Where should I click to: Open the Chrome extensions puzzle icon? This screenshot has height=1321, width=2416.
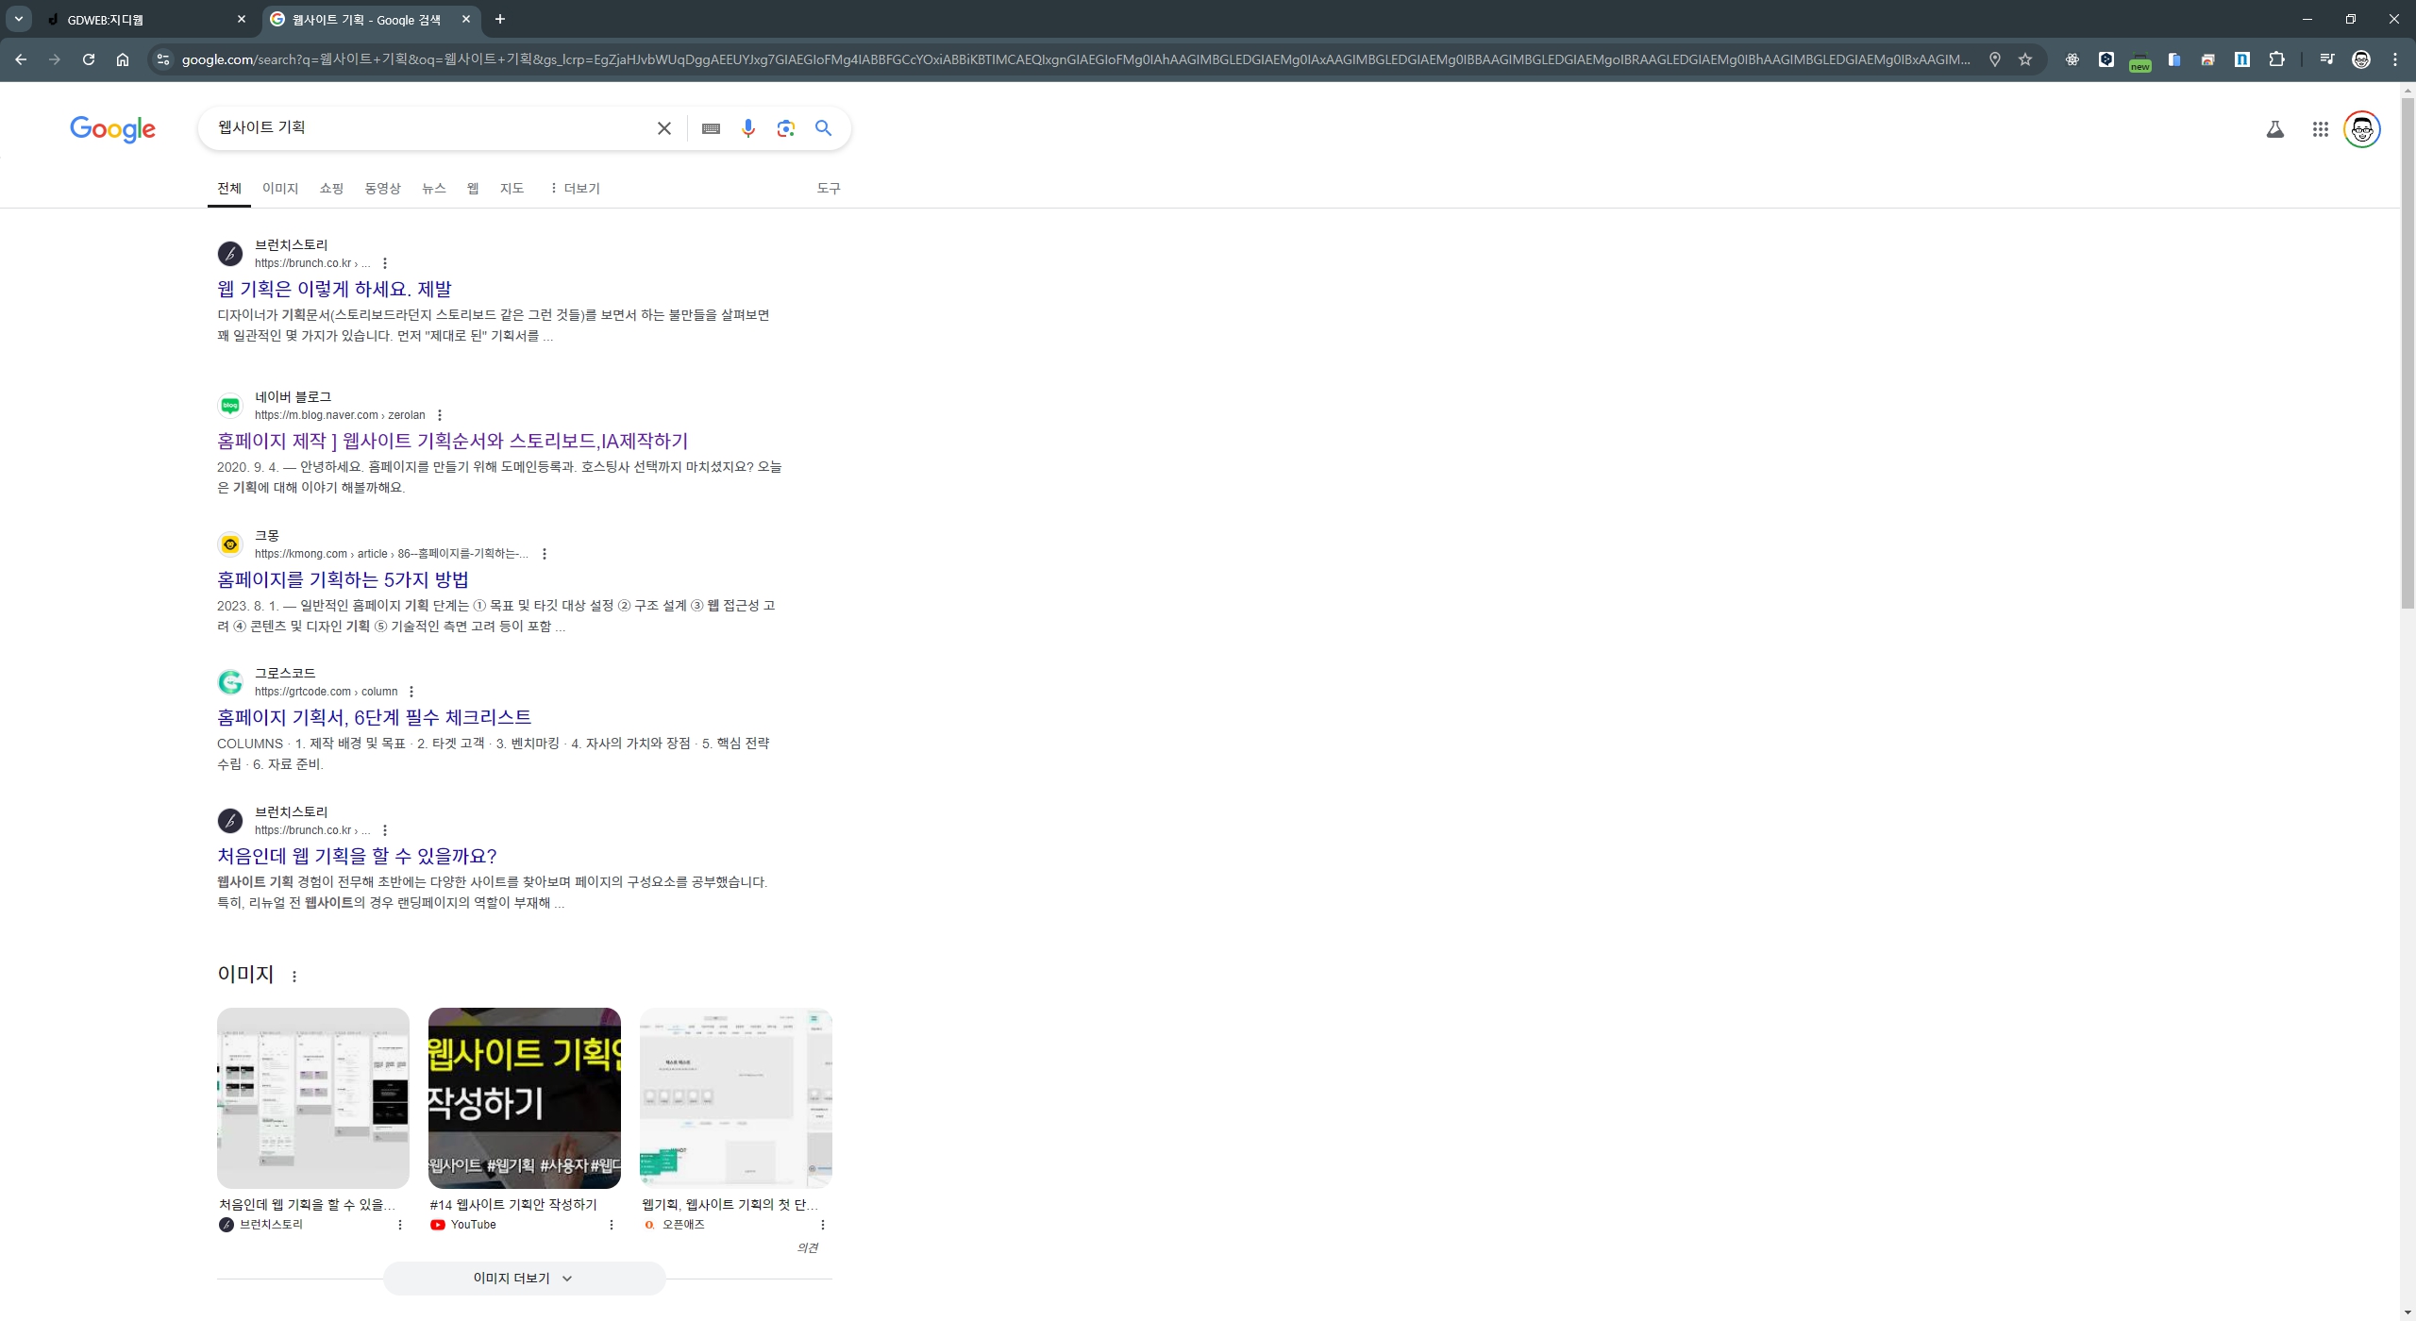(2276, 59)
